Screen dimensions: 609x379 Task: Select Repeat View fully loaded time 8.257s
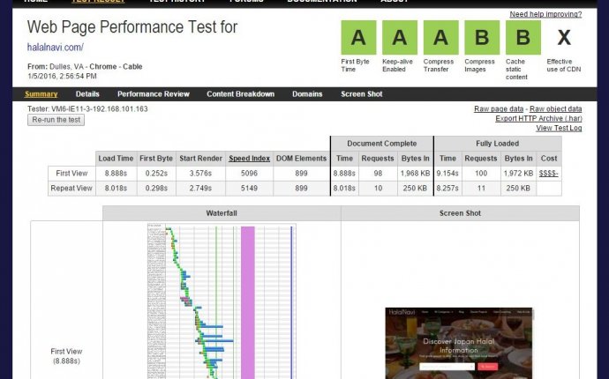pyautogui.click(x=447, y=188)
